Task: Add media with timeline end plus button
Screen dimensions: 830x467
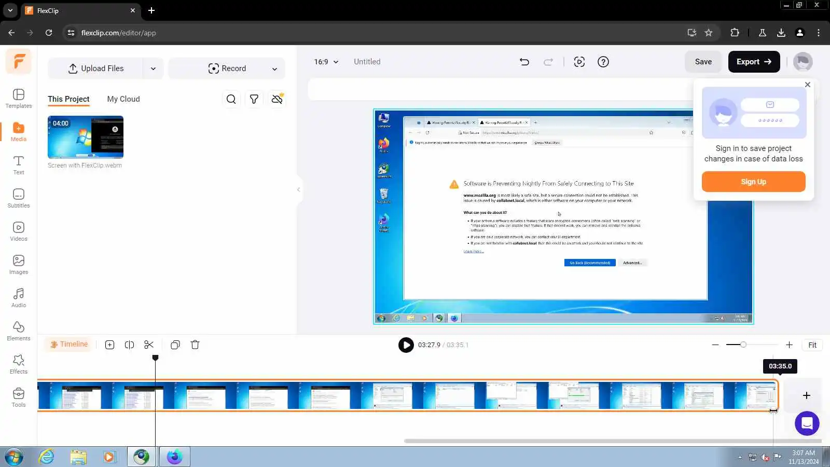Action: point(806,395)
